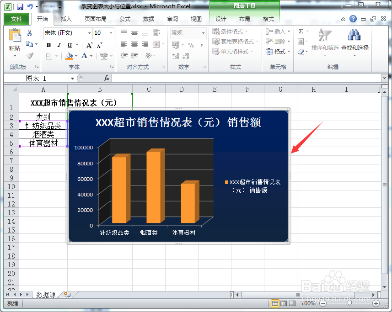Click the Paste clipboard icon
The height and width of the screenshot is (312, 392).
click(15, 35)
